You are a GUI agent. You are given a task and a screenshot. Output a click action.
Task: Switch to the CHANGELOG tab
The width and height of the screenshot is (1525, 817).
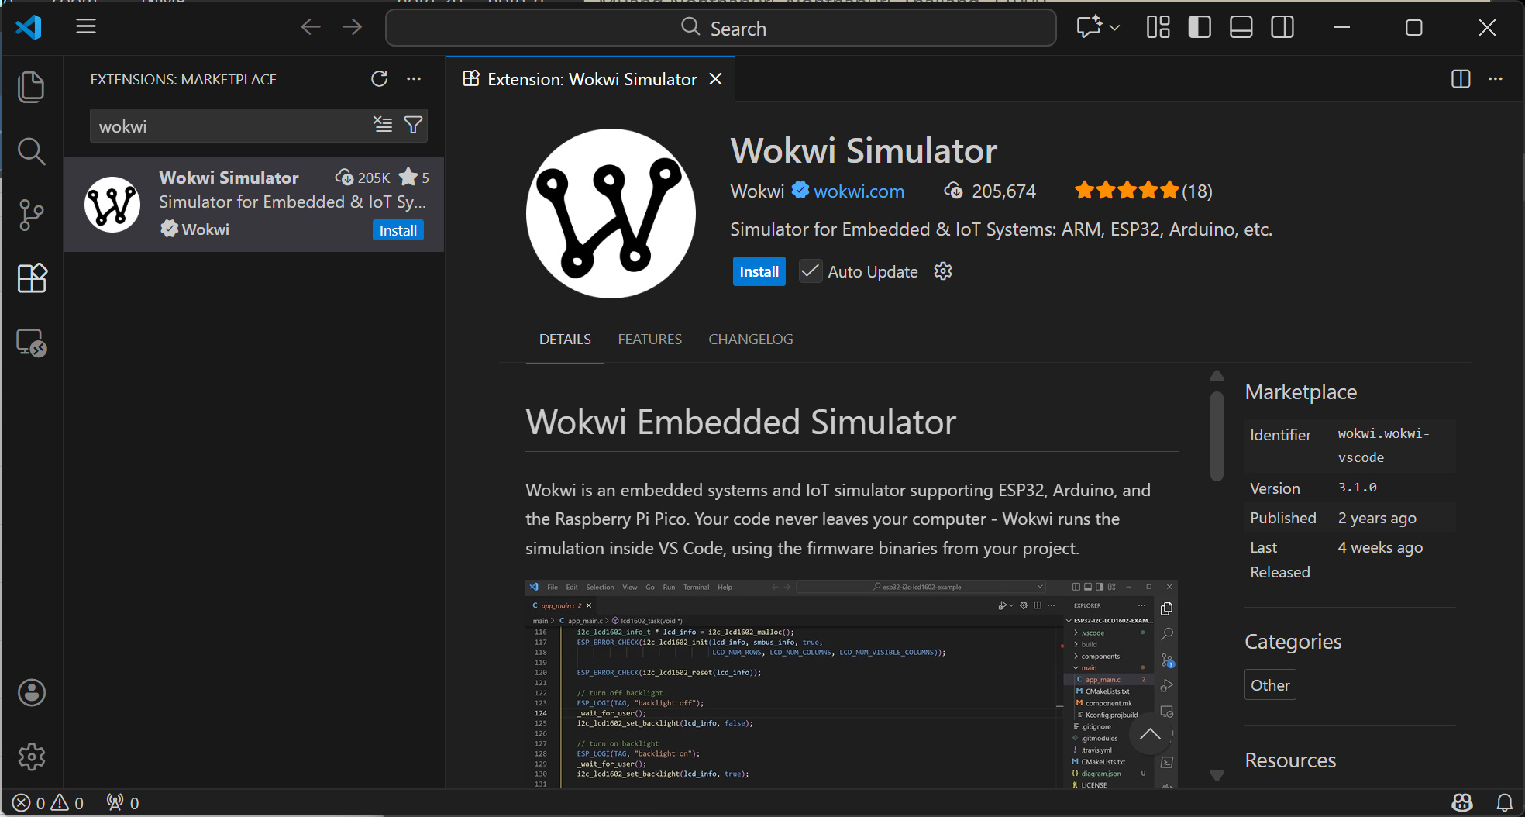point(750,340)
